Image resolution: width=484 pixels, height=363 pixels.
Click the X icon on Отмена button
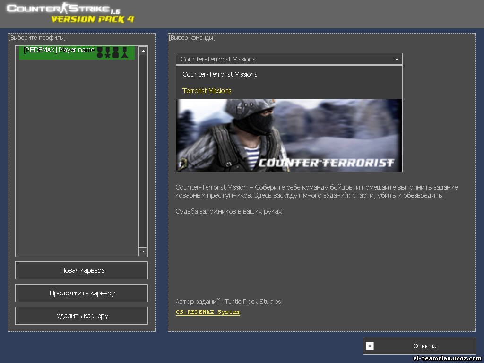[x=370, y=346]
